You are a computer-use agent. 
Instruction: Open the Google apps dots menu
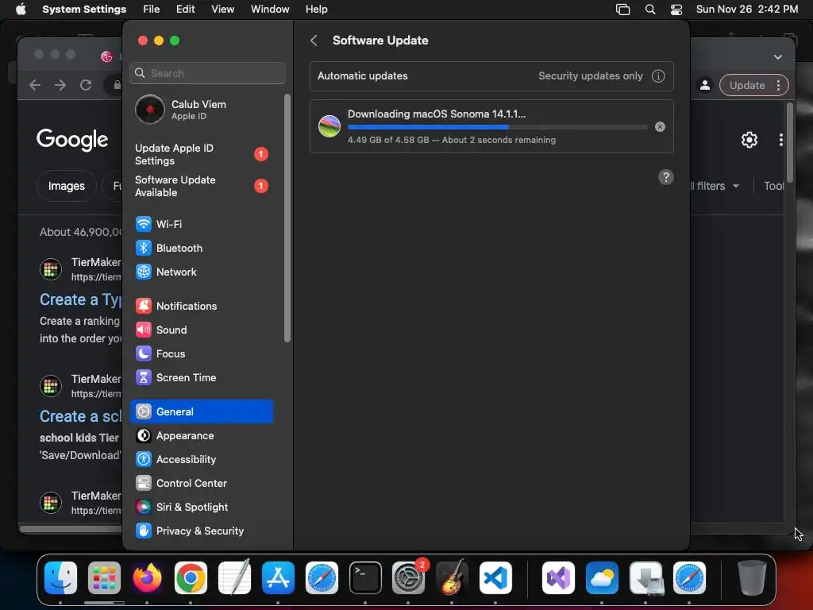pos(781,140)
